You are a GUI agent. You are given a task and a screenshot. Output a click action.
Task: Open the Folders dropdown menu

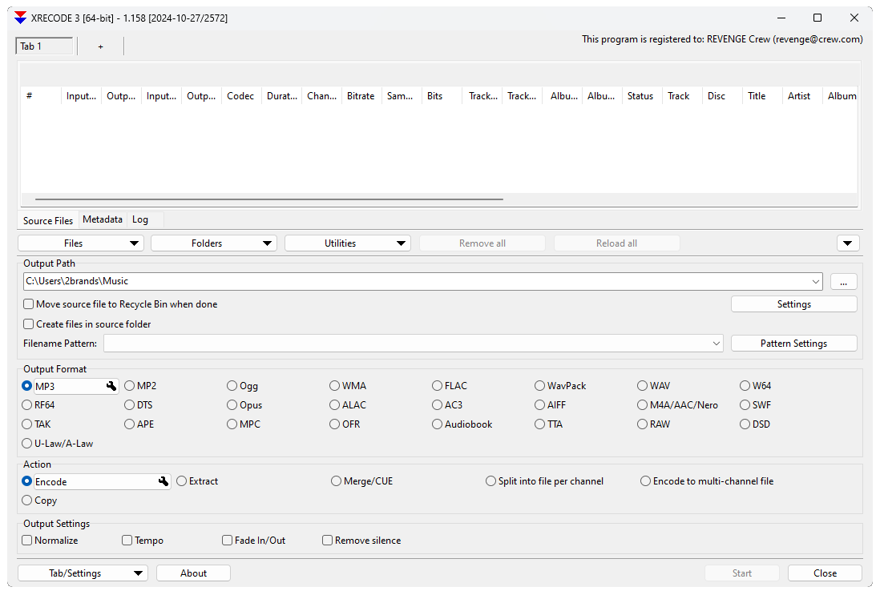tap(214, 243)
